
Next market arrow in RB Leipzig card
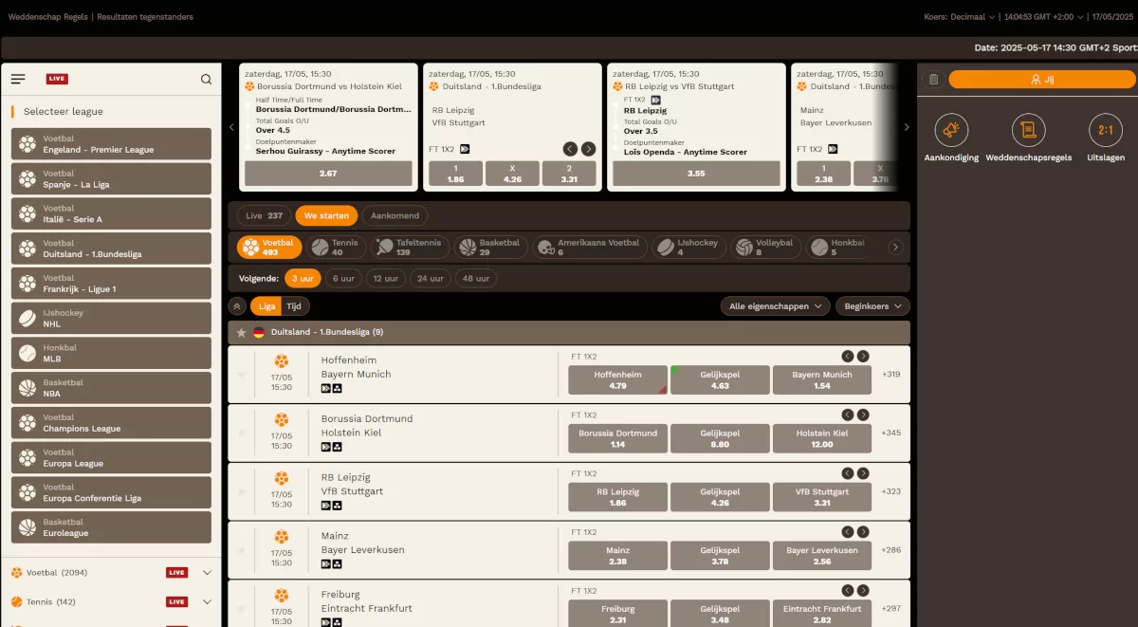click(x=589, y=149)
